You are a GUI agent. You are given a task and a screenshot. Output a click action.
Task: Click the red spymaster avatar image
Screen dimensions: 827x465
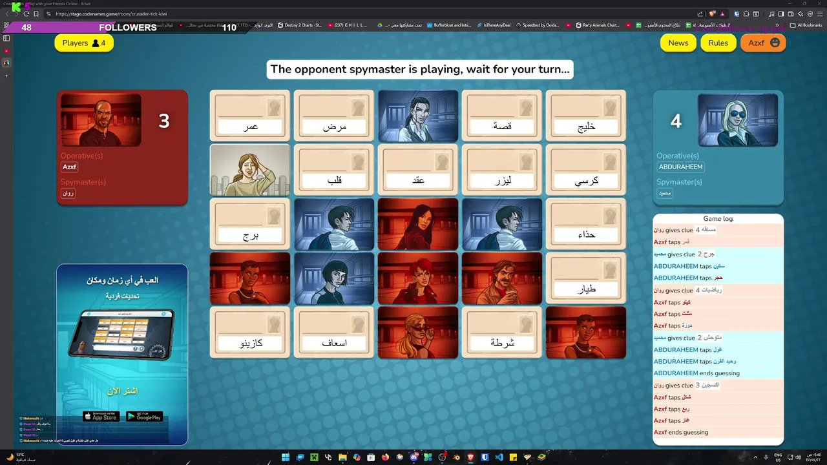pyautogui.click(x=101, y=120)
